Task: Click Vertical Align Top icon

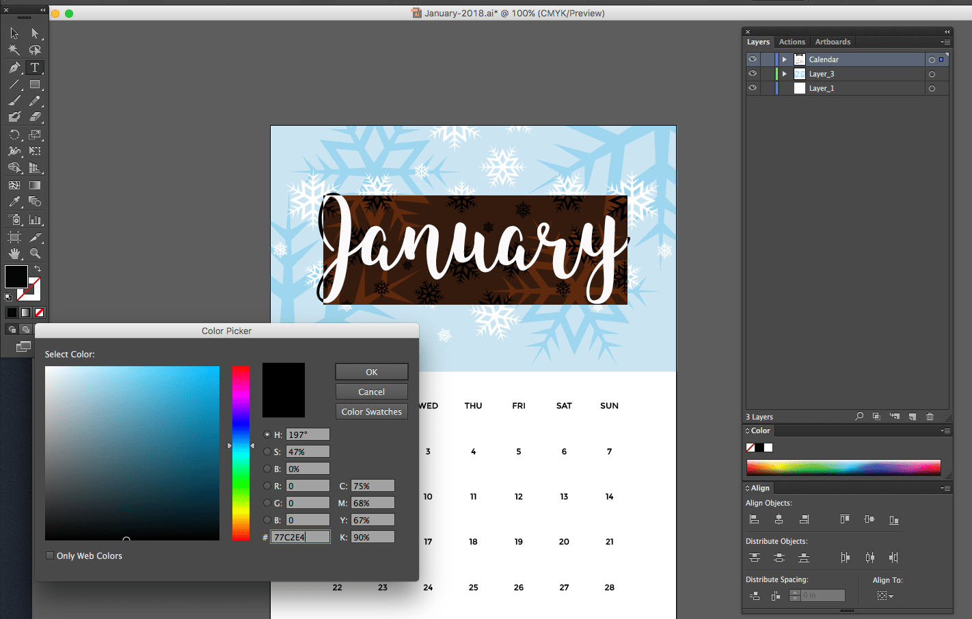Action: (845, 519)
